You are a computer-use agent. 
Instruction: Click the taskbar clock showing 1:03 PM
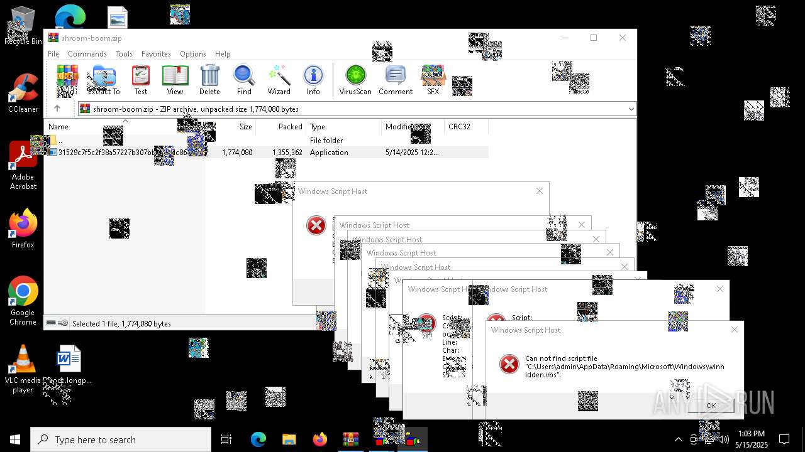click(751, 439)
